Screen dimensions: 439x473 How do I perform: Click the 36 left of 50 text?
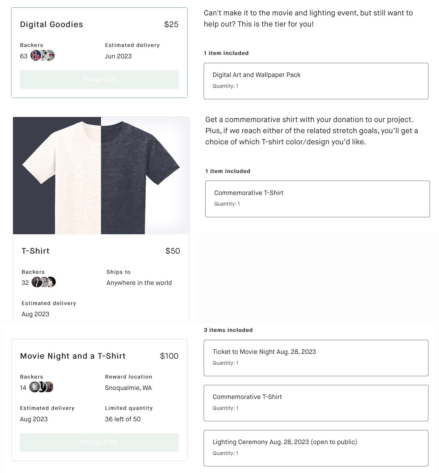[123, 419]
